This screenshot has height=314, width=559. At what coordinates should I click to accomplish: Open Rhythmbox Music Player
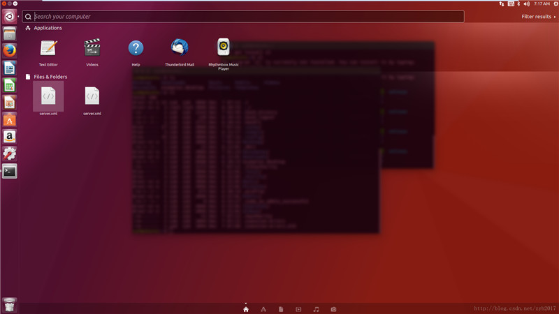pyautogui.click(x=223, y=48)
